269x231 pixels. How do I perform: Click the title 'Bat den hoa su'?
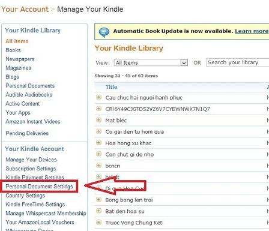(125, 211)
